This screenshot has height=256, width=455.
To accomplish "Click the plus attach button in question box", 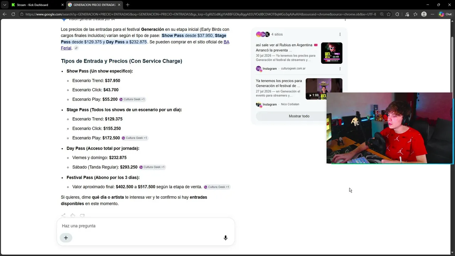I will click(66, 238).
